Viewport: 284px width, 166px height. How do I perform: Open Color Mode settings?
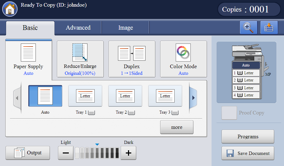tap(183, 59)
